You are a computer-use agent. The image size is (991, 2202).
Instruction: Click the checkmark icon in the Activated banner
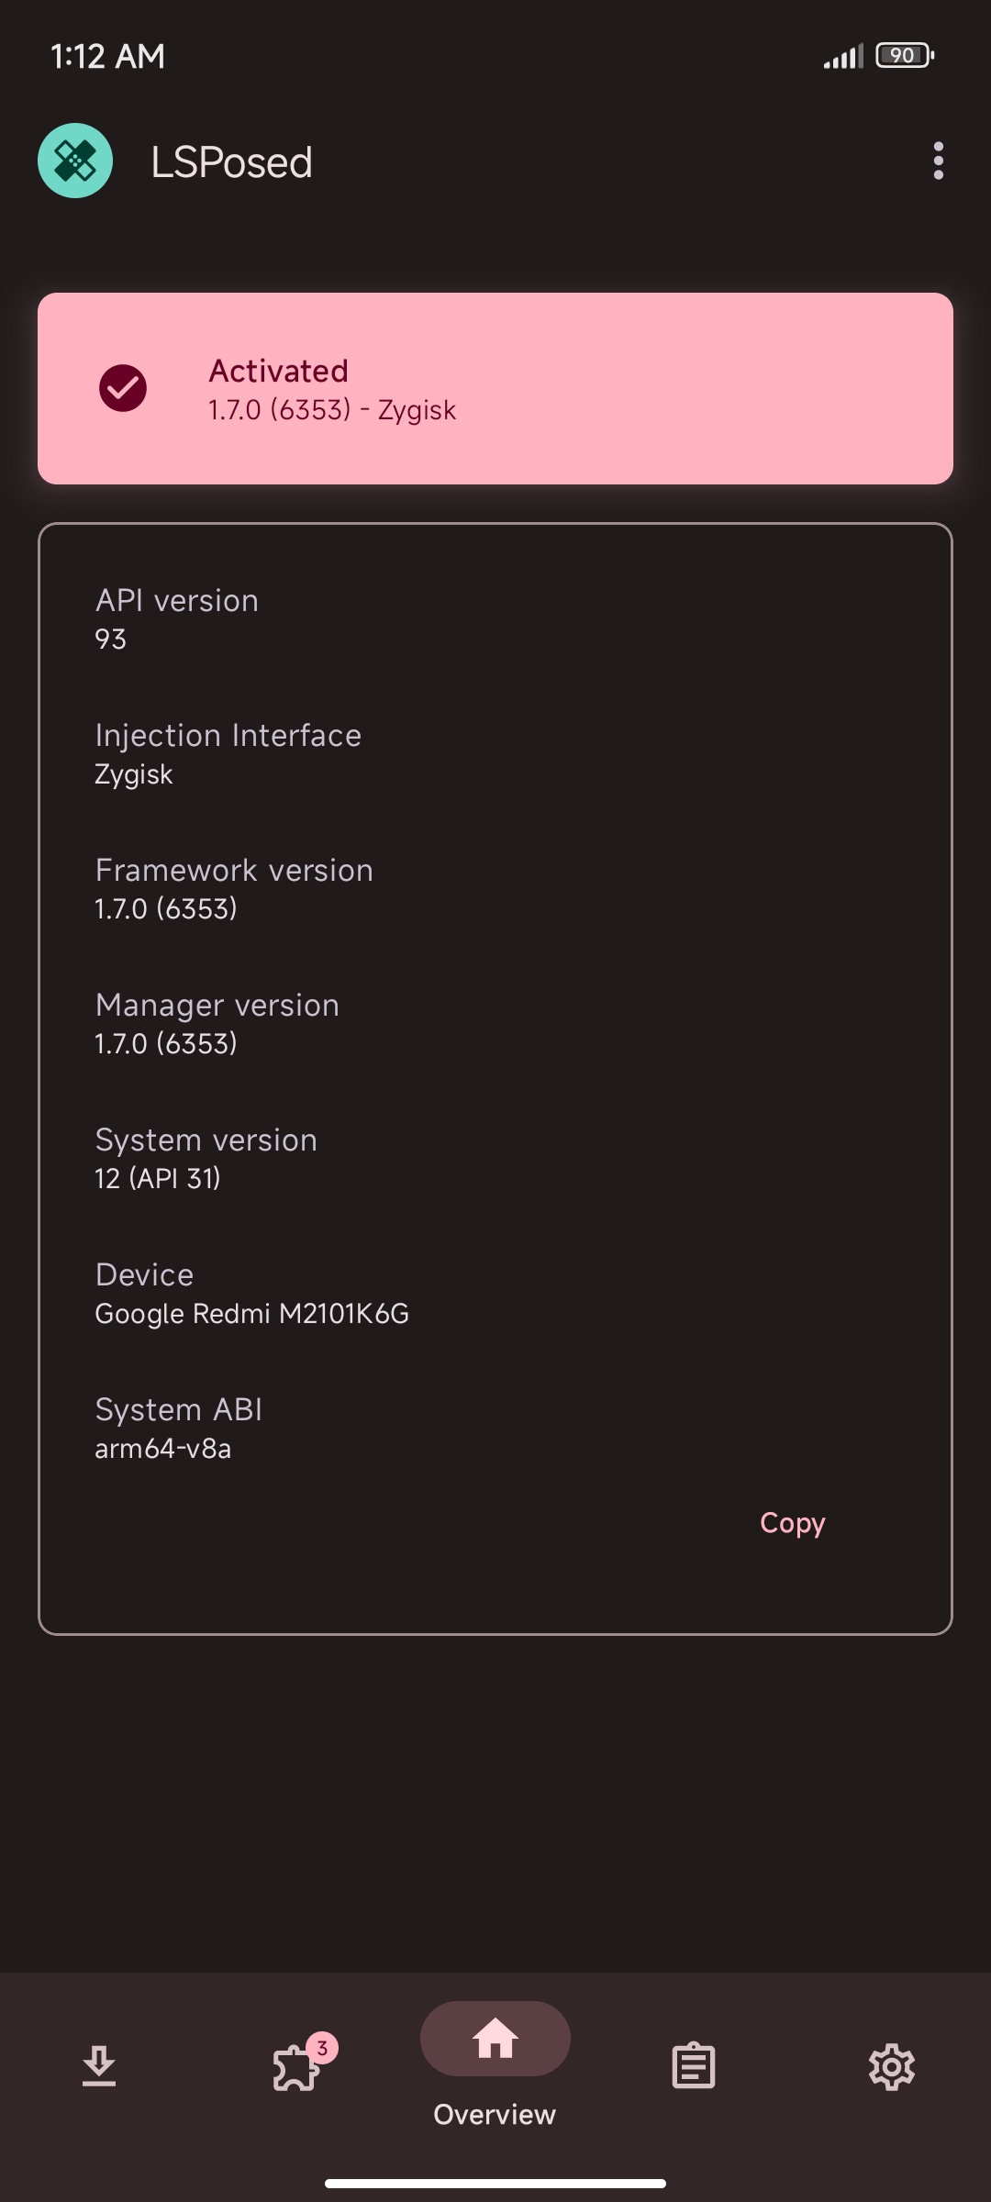coord(124,389)
